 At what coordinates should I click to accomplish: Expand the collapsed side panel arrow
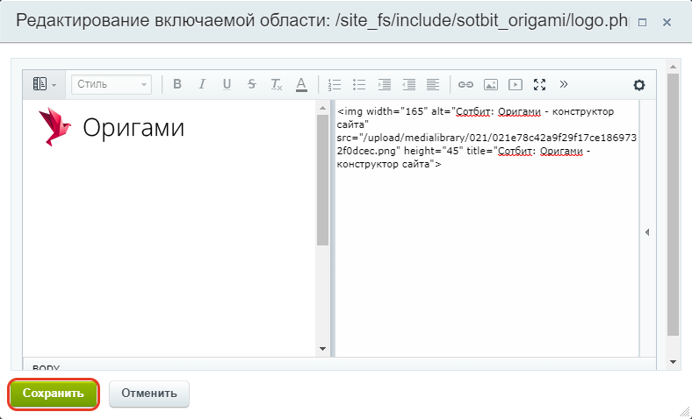click(x=647, y=232)
